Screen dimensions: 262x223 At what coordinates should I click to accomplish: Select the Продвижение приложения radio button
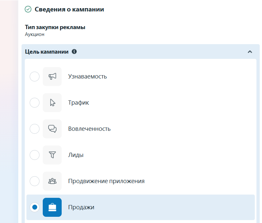(35, 181)
